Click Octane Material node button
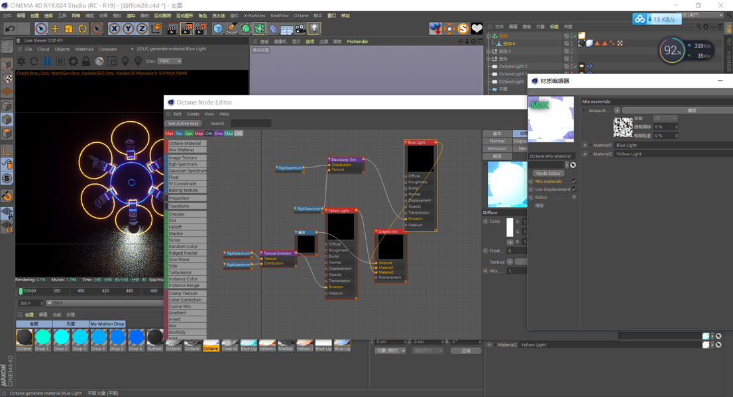 [187, 143]
